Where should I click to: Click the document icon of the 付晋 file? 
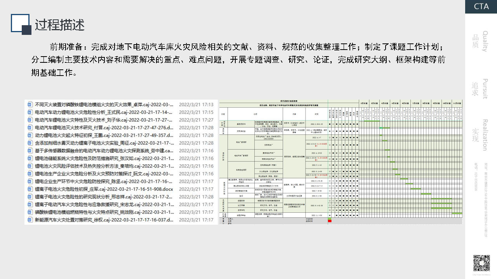[30, 127]
